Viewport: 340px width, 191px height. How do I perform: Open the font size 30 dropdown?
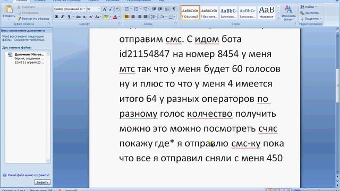click(x=99, y=9)
